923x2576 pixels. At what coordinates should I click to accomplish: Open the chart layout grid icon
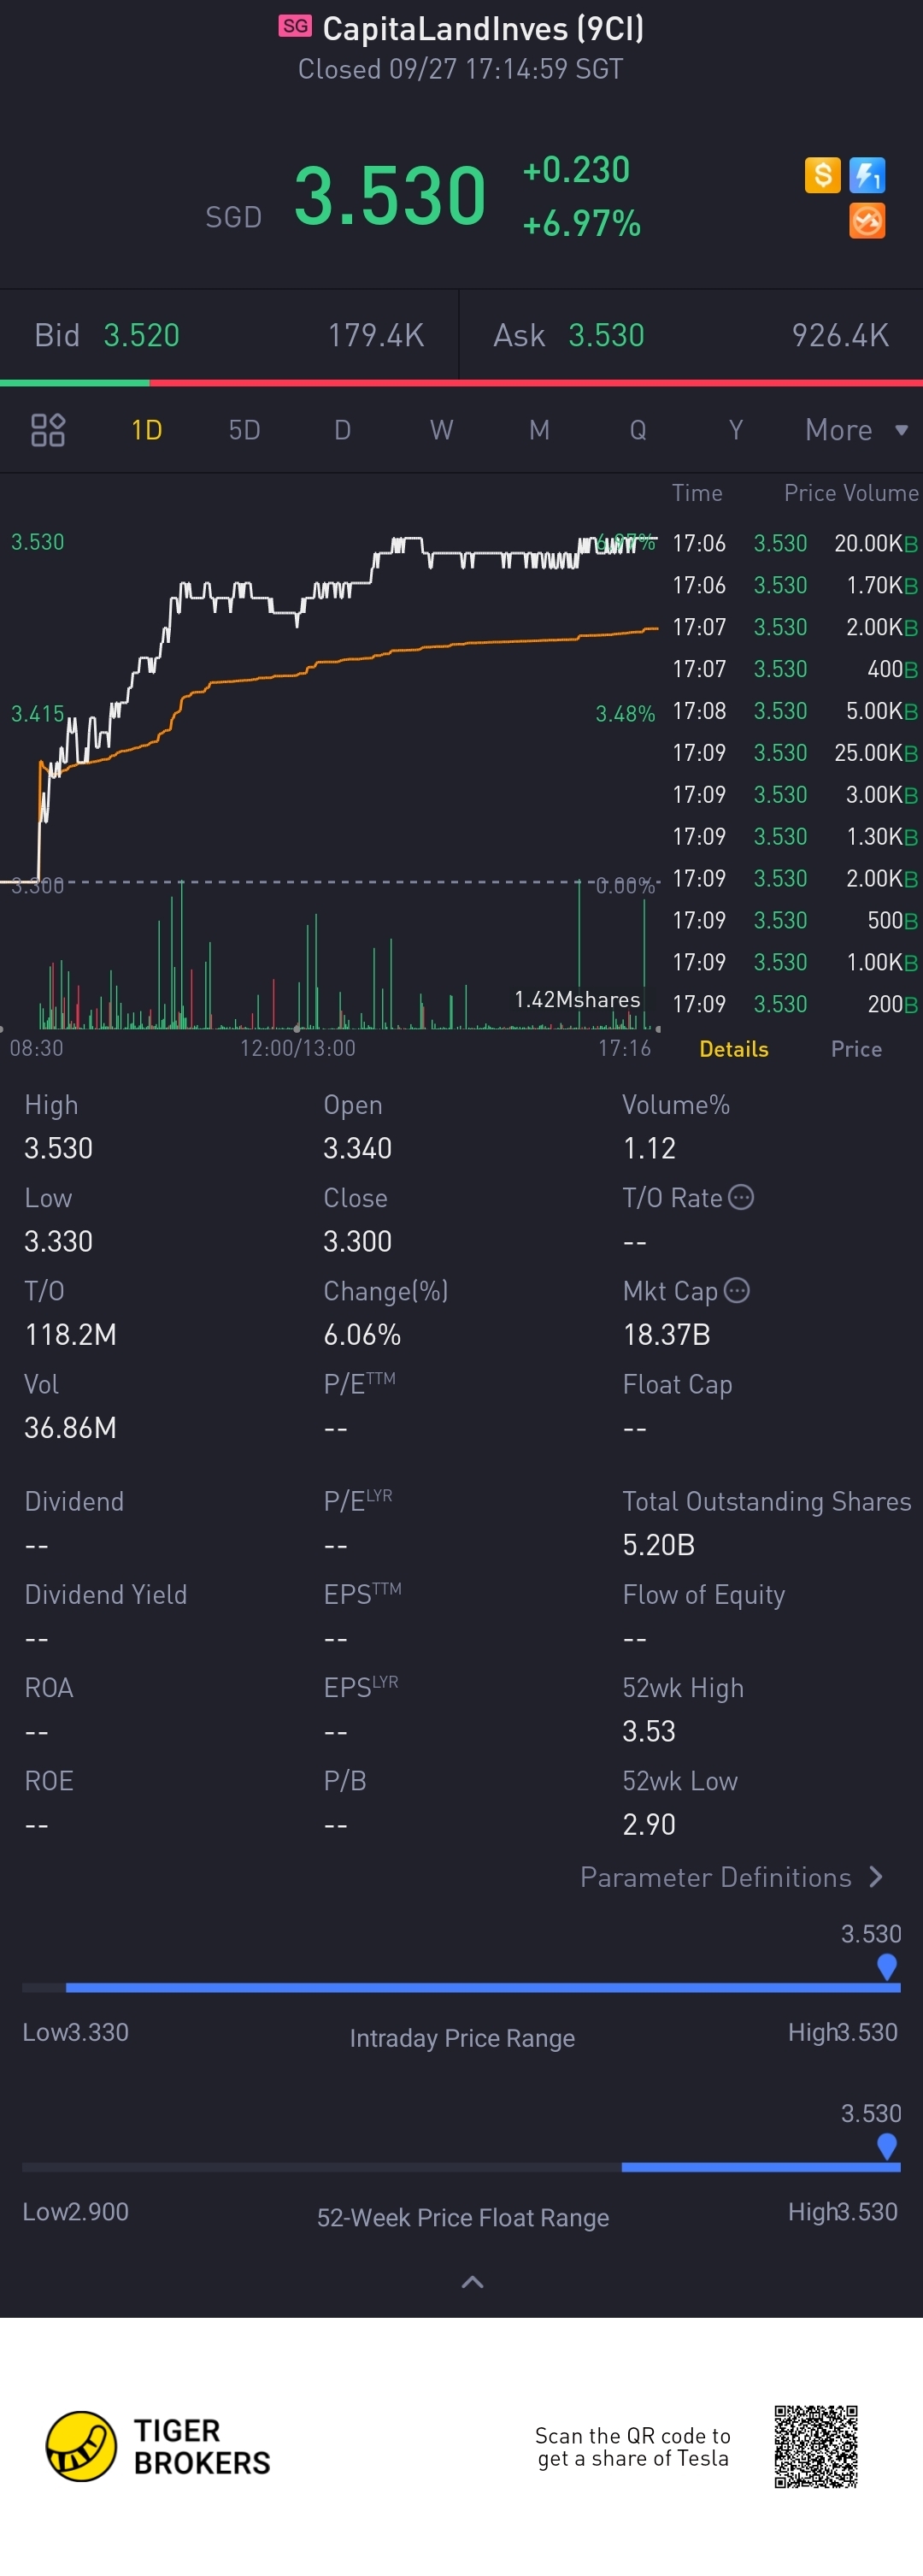click(x=48, y=430)
